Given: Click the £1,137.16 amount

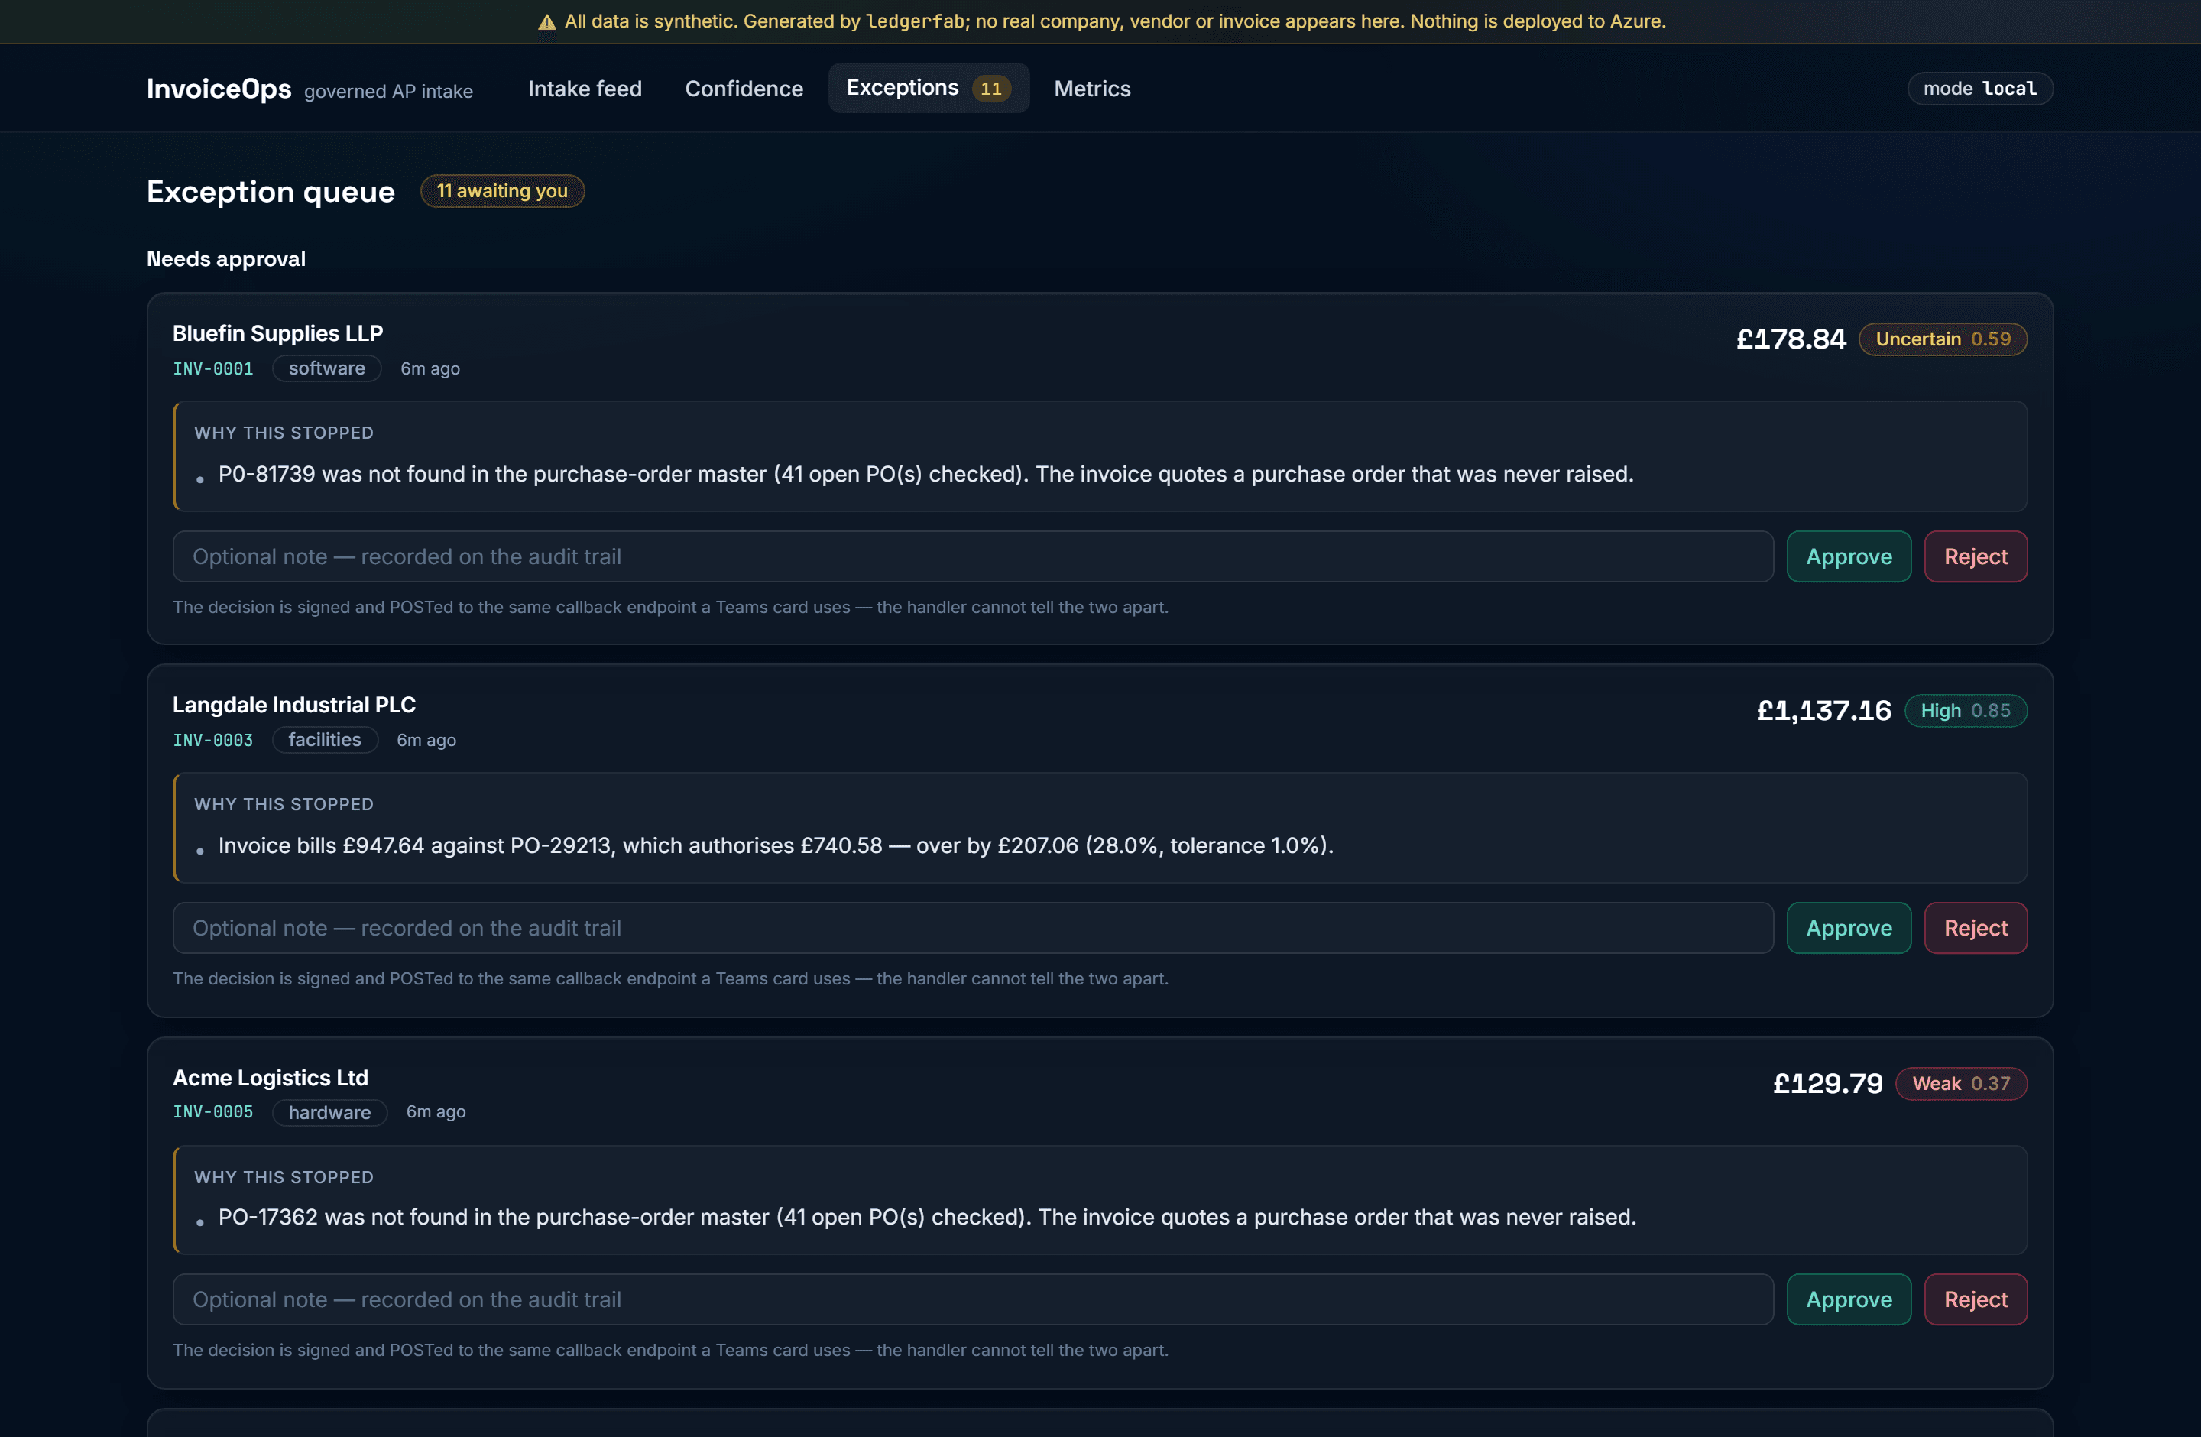Looking at the screenshot, I should pyautogui.click(x=1823, y=711).
